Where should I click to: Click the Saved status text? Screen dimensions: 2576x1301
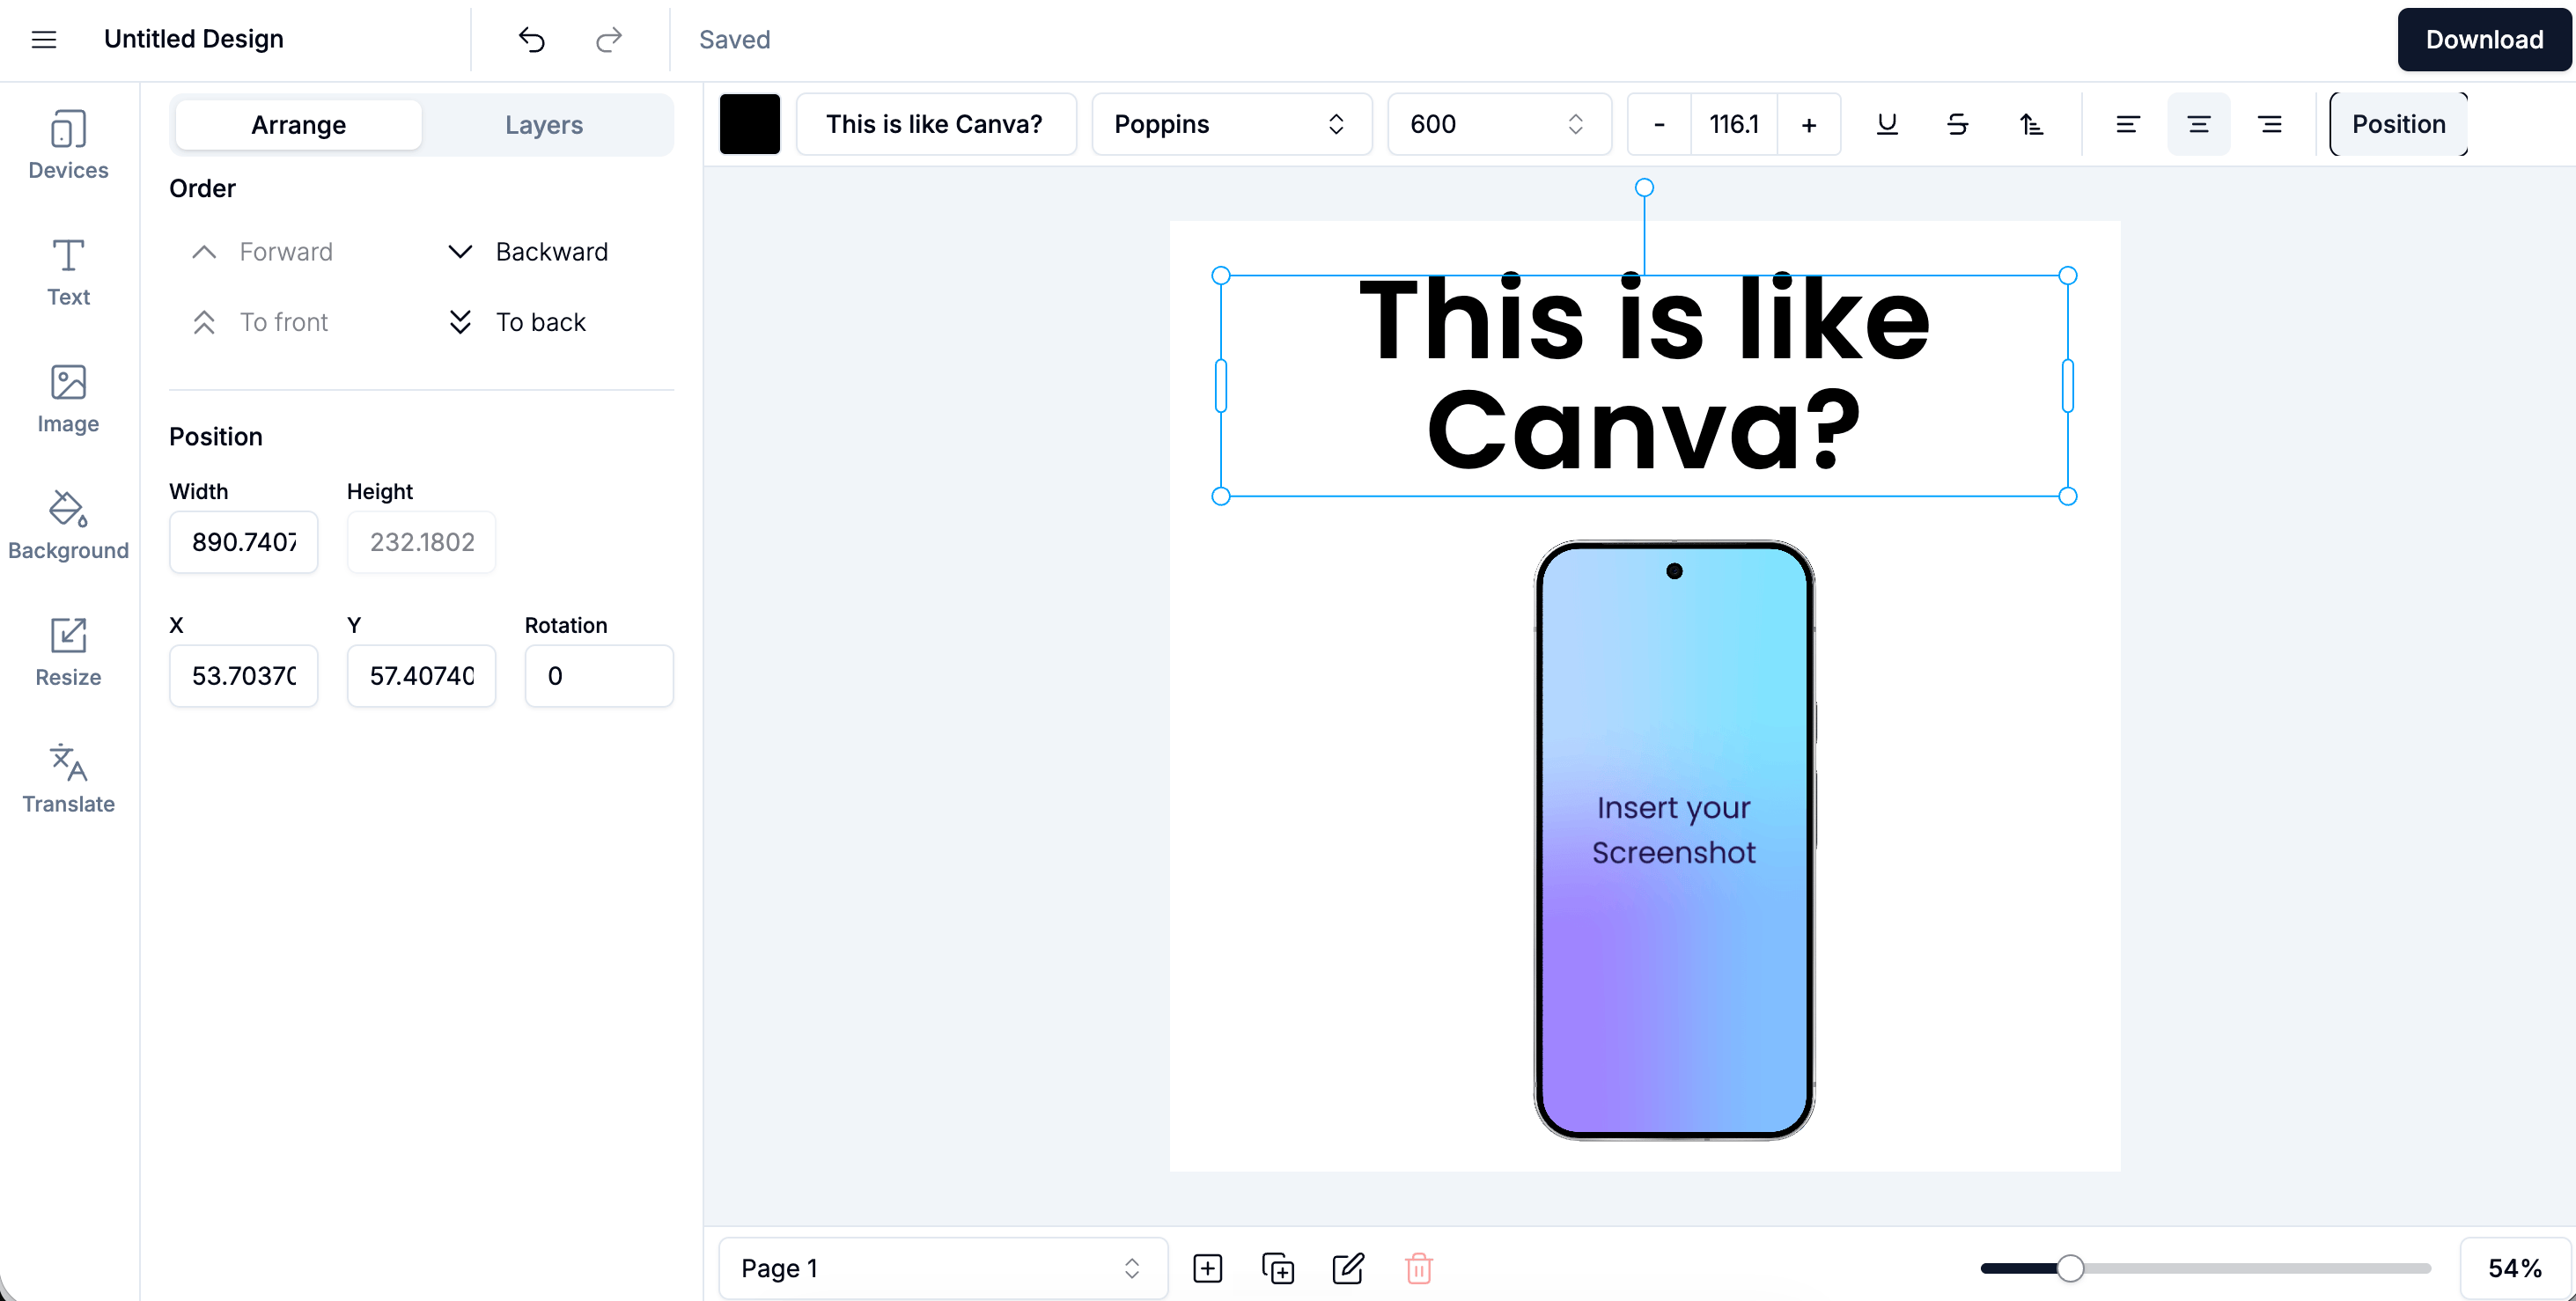coord(734,39)
